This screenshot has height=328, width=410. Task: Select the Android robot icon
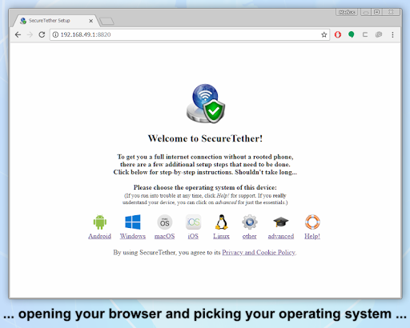[x=100, y=222]
